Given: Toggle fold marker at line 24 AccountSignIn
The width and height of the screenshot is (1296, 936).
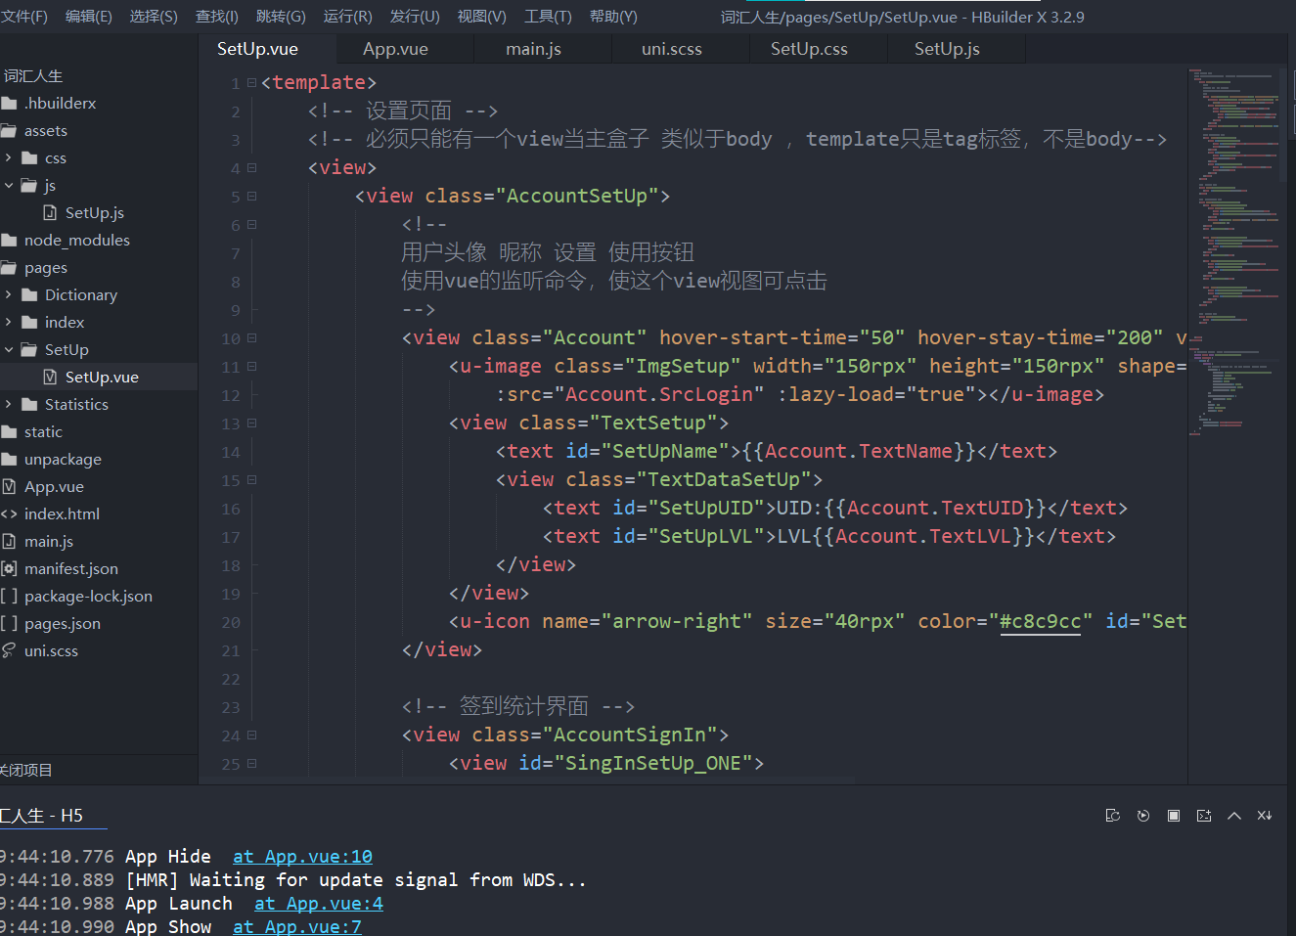Looking at the screenshot, I should coord(251,735).
